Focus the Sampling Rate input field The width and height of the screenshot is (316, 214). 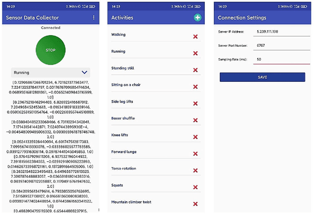[x=279, y=60]
